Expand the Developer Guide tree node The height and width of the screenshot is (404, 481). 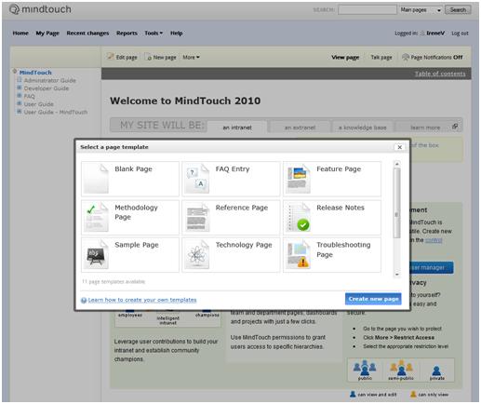(20, 88)
